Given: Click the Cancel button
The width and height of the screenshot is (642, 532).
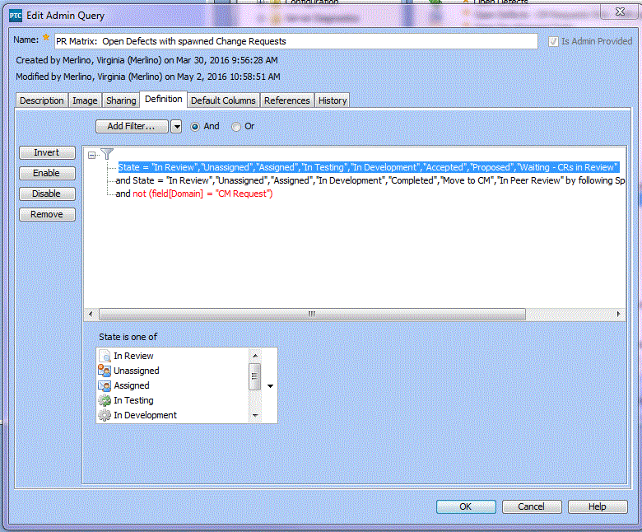Looking at the screenshot, I should [532, 506].
